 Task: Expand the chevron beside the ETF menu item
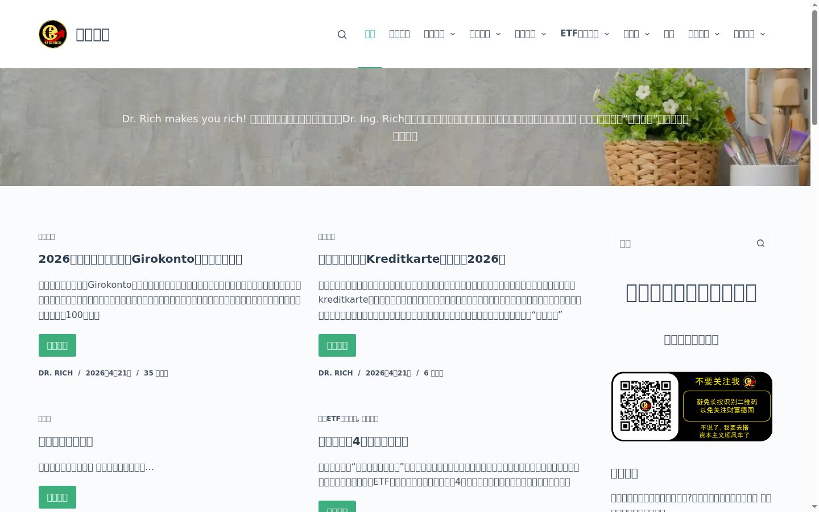click(607, 34)
